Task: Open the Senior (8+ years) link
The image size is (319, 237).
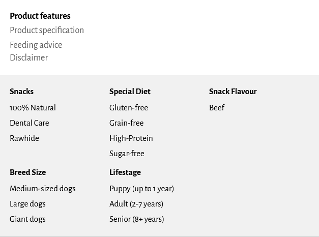Action: click(136, 219)
